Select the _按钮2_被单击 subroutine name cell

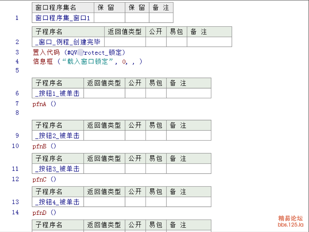click(58, 135)
